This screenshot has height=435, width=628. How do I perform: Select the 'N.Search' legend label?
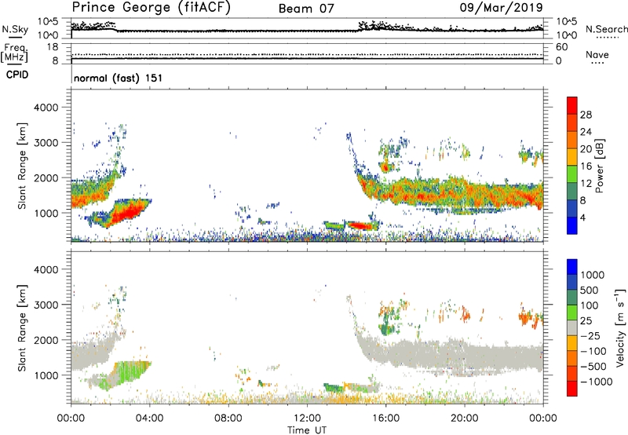[606, 29]
